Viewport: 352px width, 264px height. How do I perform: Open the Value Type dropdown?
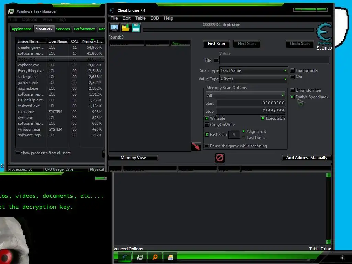pos(253,79)
